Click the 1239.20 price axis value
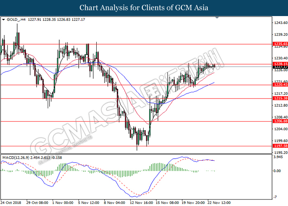 click(281, 35)
